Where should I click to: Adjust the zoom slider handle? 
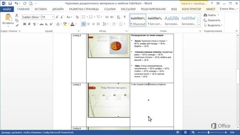pos(208,132)
